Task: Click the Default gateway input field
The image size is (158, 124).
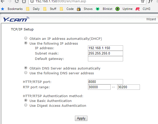Action: point(105,59)
